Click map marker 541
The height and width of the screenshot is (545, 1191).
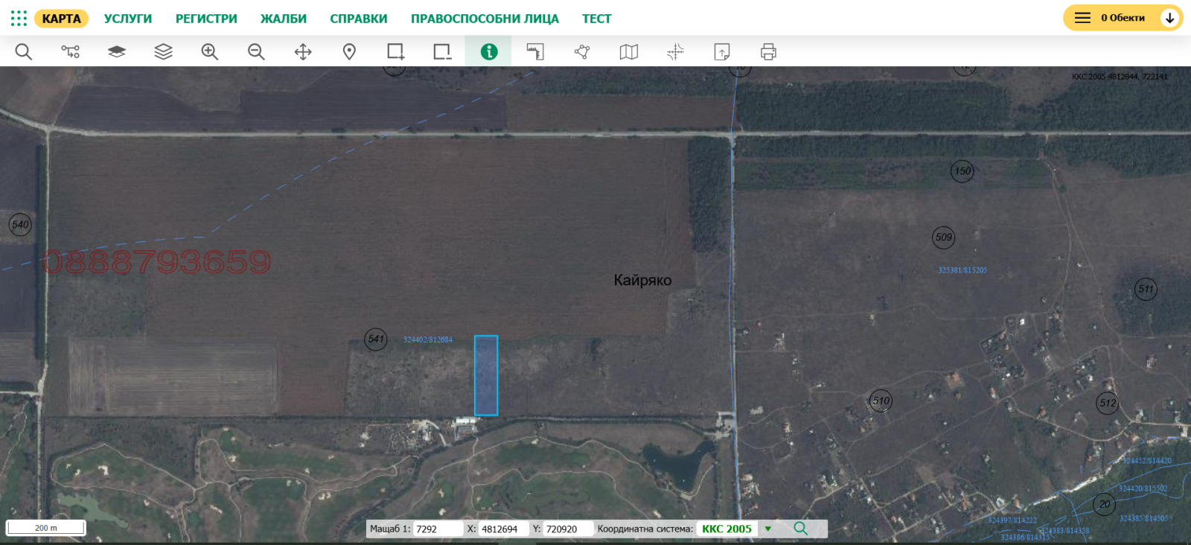376,340
